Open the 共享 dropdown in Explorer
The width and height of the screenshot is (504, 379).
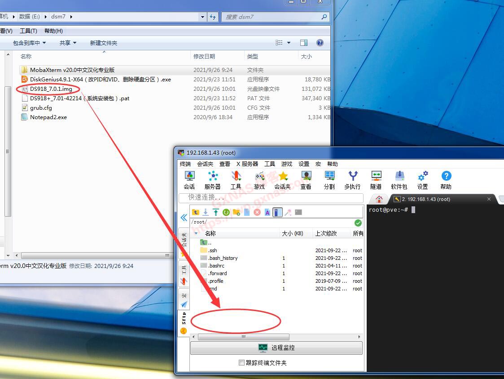(x=67, y=43)
